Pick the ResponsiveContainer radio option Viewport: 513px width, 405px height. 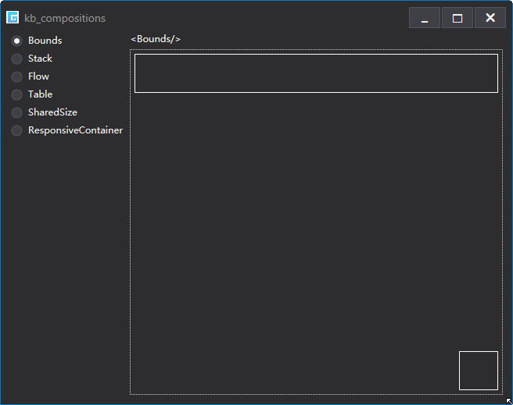pos(16,130)
